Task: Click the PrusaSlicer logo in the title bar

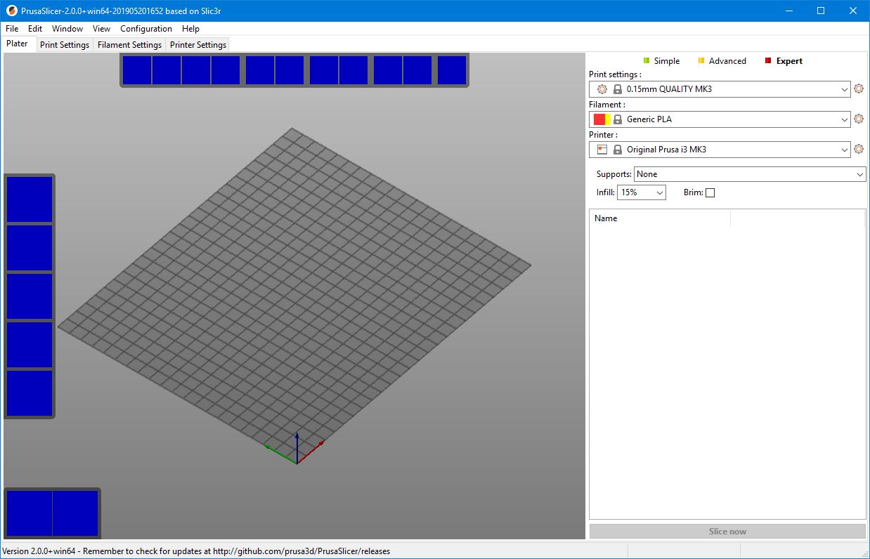Action: coord(11,11)
